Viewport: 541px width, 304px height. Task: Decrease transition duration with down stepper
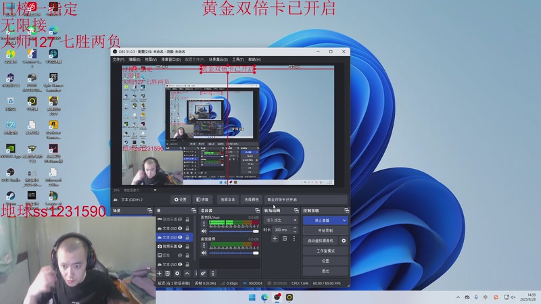click(295, 231)
